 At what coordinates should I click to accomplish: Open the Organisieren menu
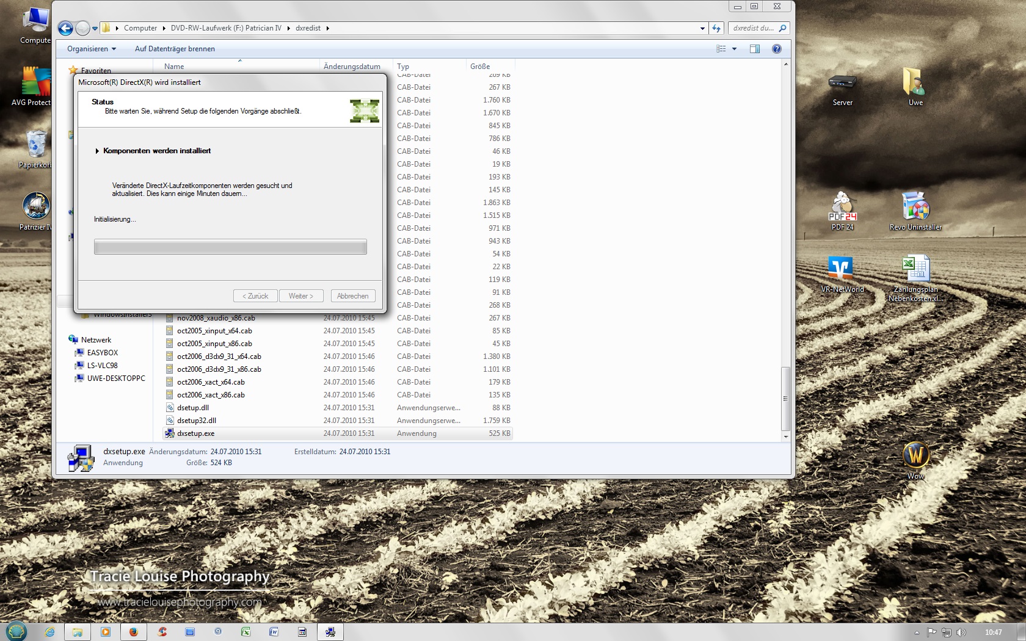[91, 49]
